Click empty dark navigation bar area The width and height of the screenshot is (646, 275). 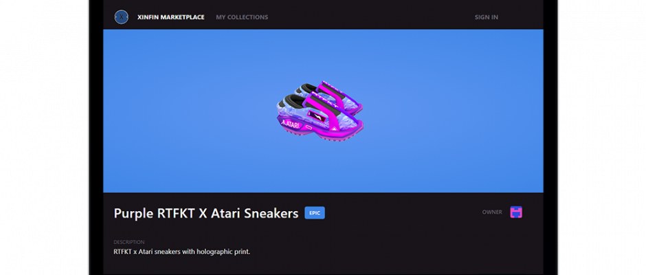[371, 17]
